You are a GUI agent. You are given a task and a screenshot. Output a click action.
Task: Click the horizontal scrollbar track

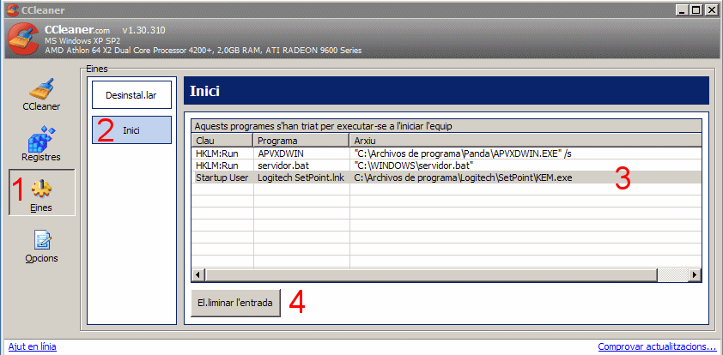[x=671, y=275]
